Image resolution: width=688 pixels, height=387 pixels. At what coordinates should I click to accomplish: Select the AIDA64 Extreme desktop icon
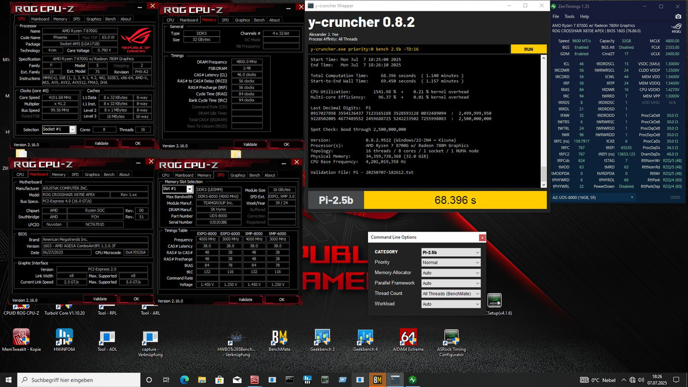pyautogui.click(x=408, y=340)
